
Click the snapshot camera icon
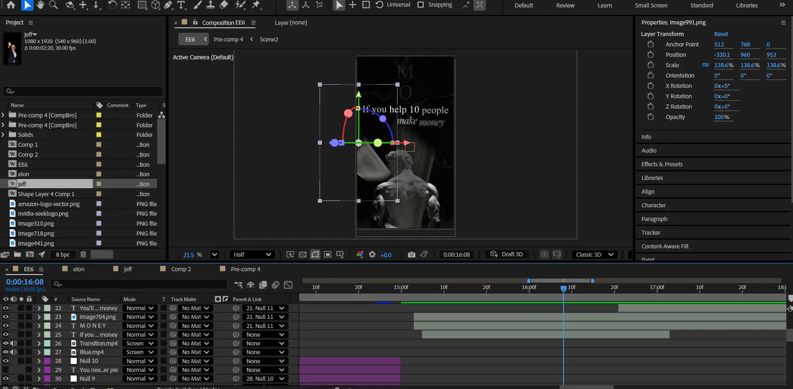coord(411,255)
